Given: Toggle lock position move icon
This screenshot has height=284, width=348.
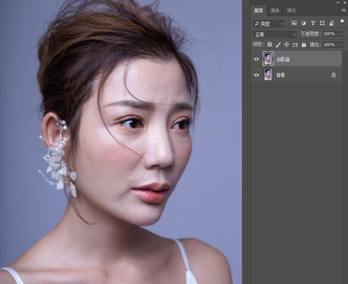Looking at the screenshot, I should pyautogui.click(x=287, y=45).
